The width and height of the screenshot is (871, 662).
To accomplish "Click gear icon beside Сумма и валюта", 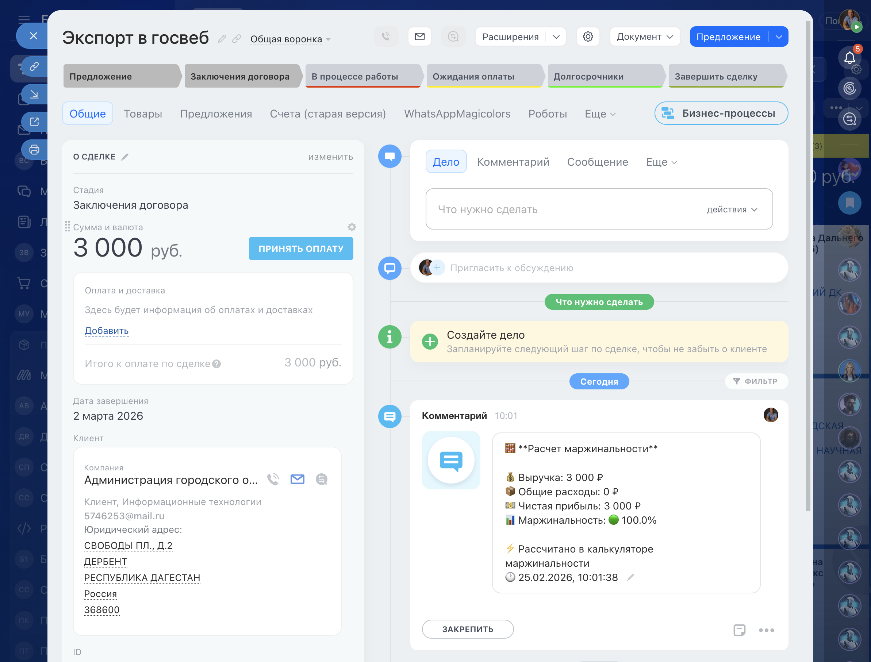I will (x=352, y=227).
